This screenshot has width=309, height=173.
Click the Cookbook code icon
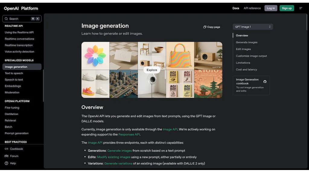tap(7, 149)
